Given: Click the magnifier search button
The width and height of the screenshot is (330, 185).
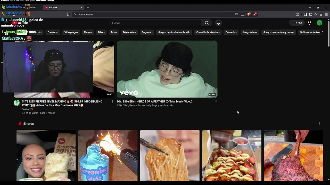Looking at the screenshot, I should tap(207, 23).
